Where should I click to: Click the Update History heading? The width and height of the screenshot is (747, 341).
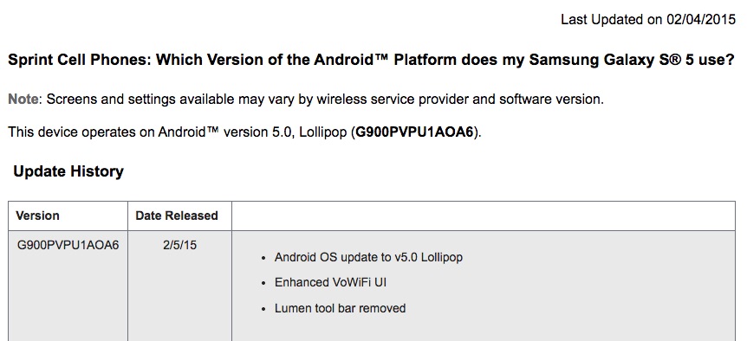tap(68, 171)
